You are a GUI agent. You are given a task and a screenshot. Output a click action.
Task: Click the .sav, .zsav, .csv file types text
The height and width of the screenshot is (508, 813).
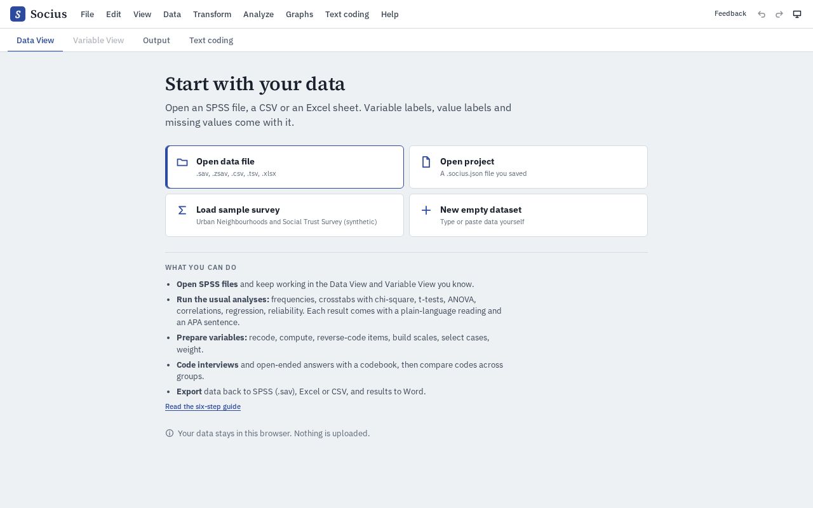(x=236, y=173)
